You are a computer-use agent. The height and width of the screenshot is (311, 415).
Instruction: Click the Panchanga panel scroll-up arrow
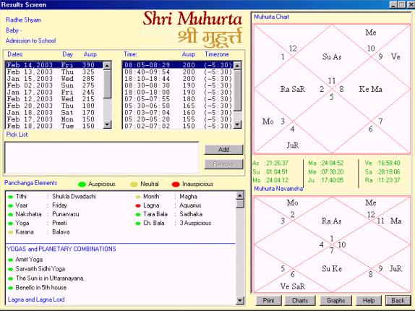tap(240, 195)
